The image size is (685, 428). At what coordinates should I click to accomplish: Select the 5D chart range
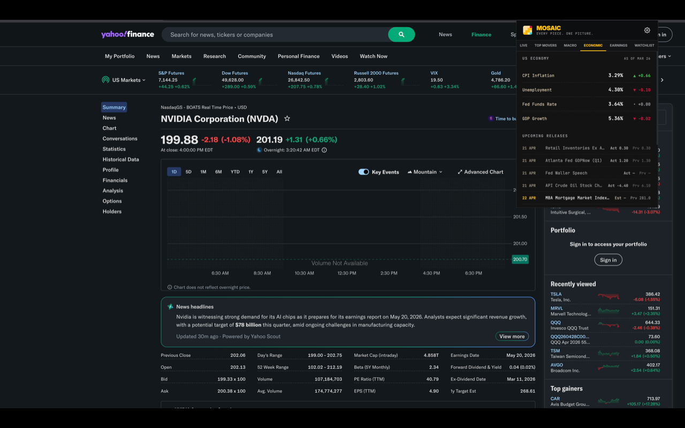point(188,172)
